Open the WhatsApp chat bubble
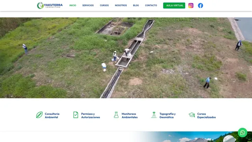This screenshot has width=252, height=142. point(243,133)
